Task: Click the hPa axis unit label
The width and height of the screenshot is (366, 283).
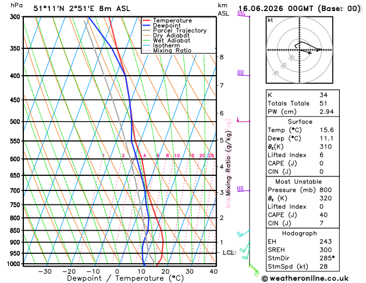Action: pos(16,6)
